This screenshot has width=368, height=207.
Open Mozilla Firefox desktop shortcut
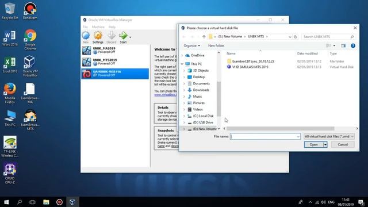tap(10, 93)
